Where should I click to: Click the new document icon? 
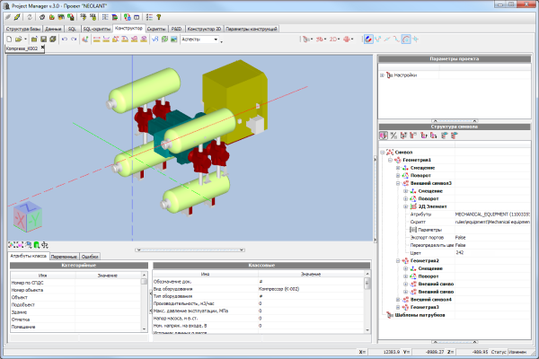[x=8, y=39]
